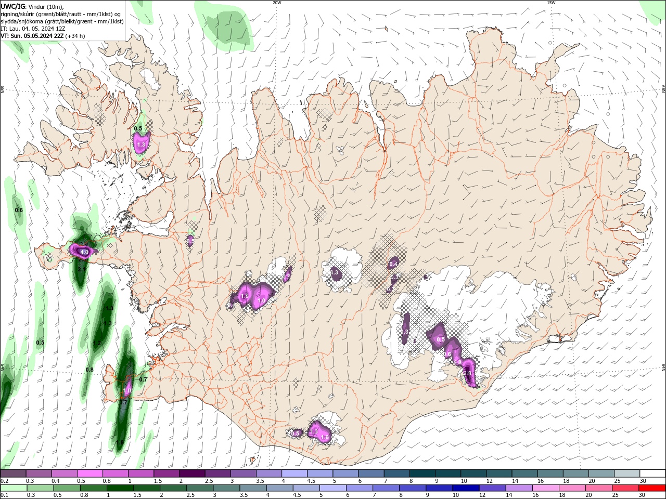666x499 pixels.
Task: Select the light pink 16–18 rain swatch
Action: [546, 488]
